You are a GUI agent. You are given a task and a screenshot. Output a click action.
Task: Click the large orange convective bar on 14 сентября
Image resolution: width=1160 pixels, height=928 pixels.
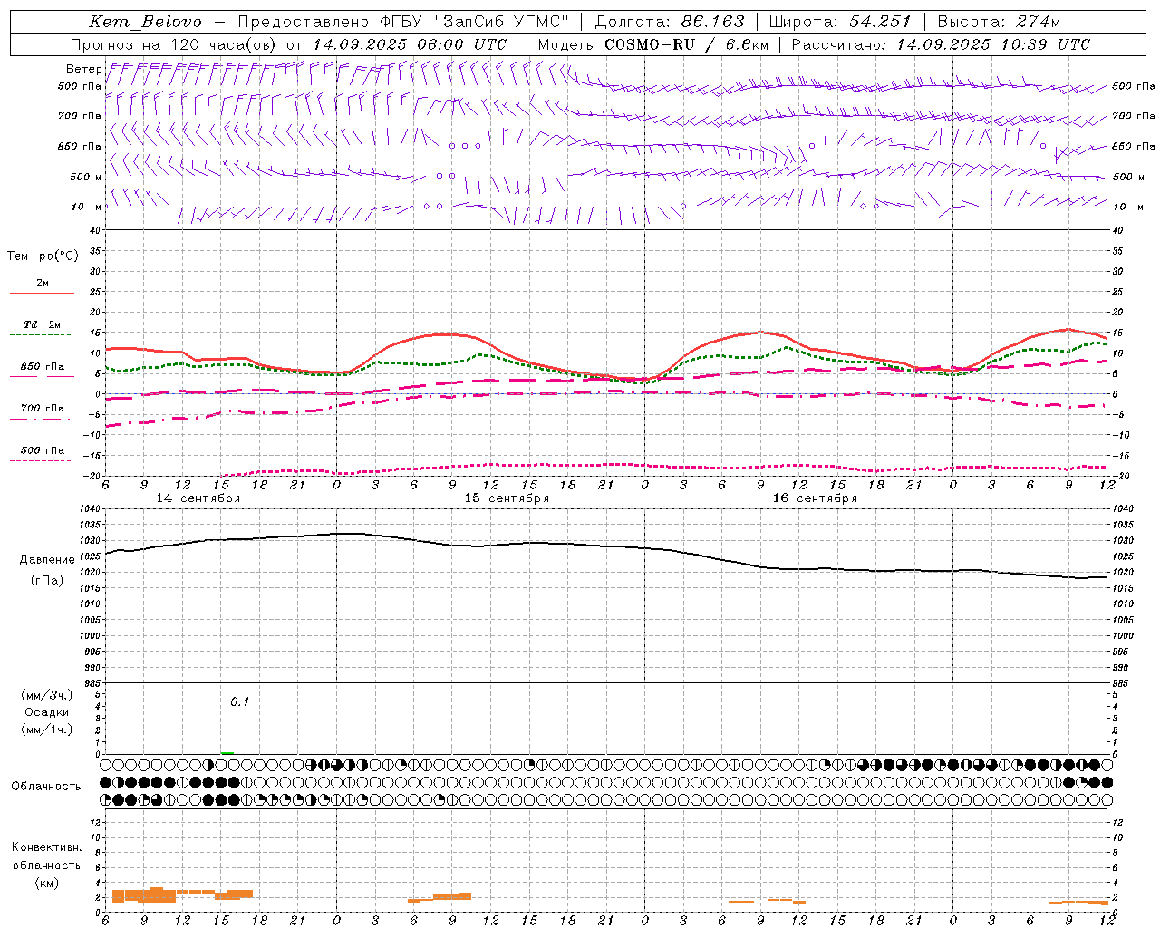144,895
